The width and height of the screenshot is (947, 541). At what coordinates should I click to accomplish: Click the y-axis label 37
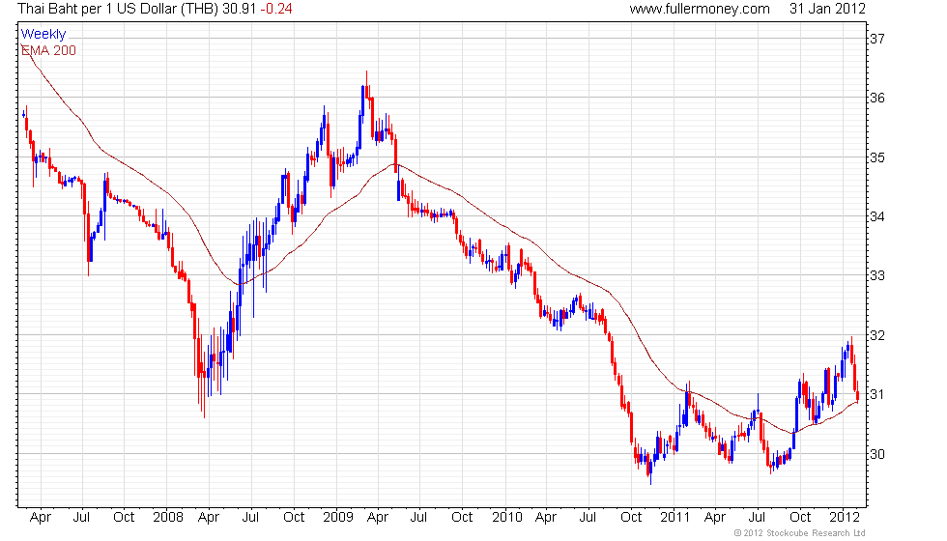point(877,39)
